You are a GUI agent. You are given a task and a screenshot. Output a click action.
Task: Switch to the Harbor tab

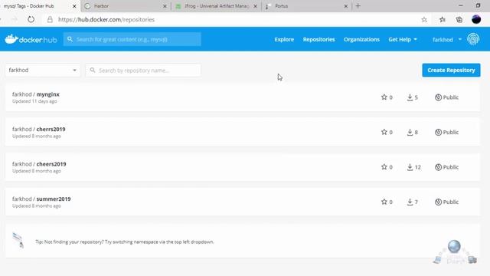coord(125,6)
